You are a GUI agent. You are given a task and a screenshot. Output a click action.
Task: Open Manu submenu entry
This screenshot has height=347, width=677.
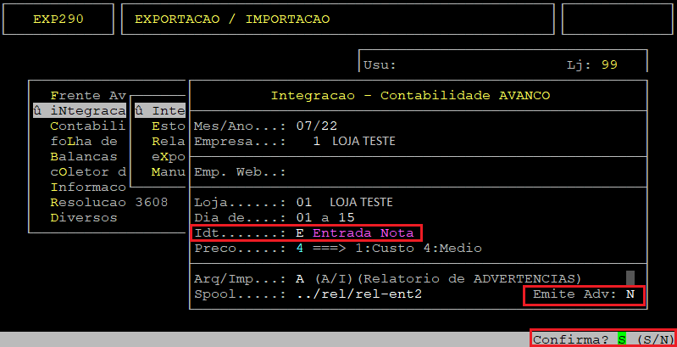168,171
